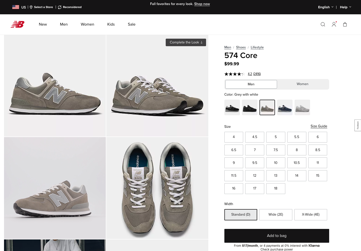Click the US flag country selector

coord(19,7)
